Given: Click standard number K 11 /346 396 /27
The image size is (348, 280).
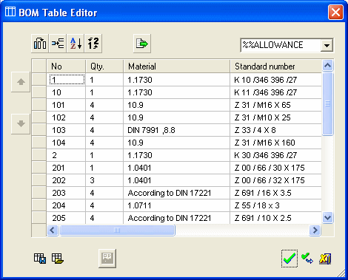Looking at the screenshot, I should [x=275, y=92].
